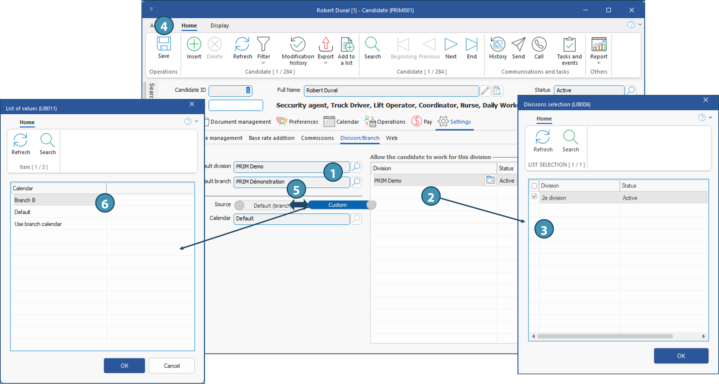Screen dimensions: 719x384
Task: Expand the Filter dropdown arrow
Action: tap(263, 63)
